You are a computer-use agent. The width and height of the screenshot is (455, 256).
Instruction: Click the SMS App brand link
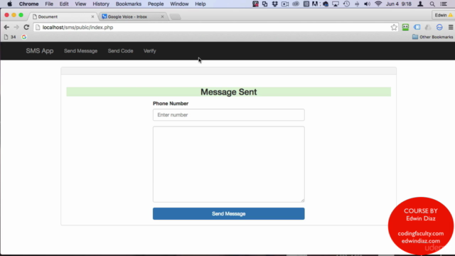click(x=40, y=50)
